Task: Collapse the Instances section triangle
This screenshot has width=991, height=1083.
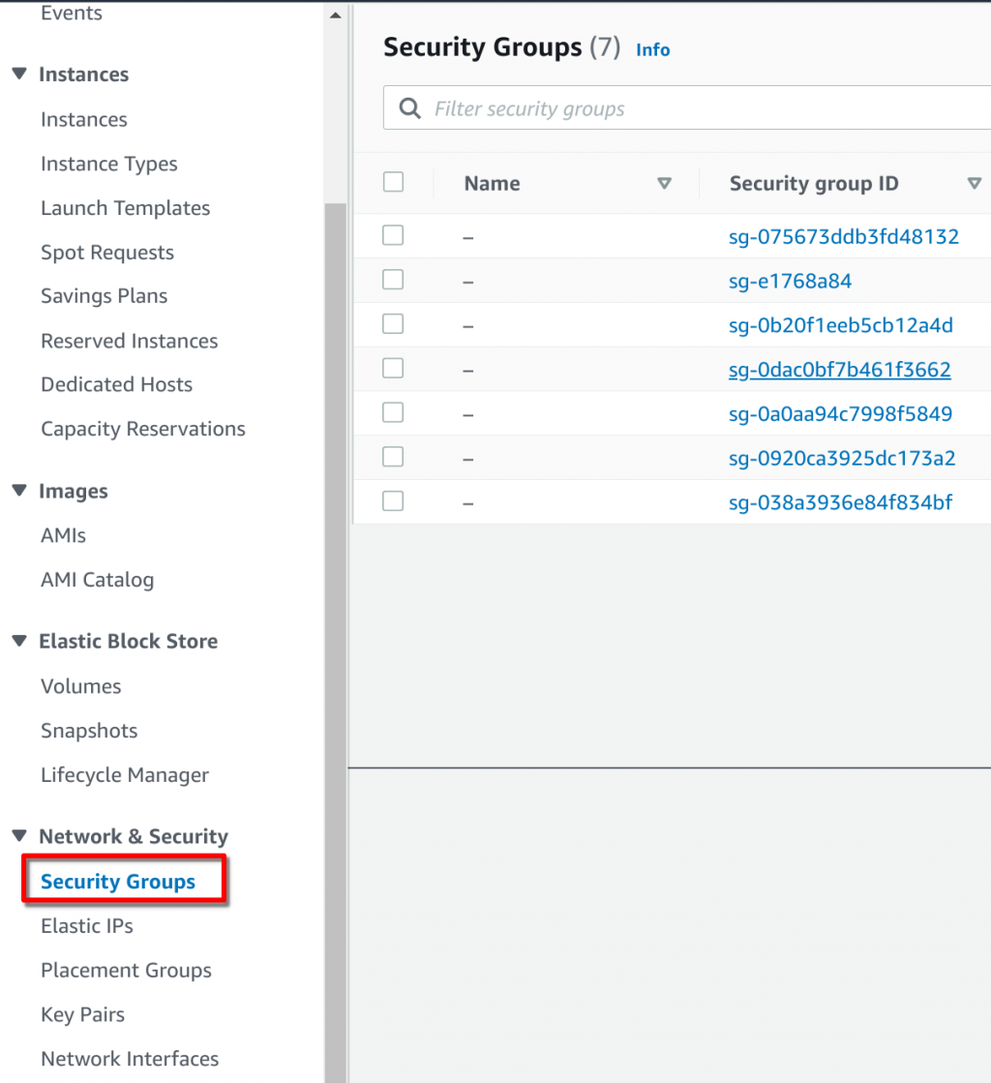Action: [x=19, y=74]
